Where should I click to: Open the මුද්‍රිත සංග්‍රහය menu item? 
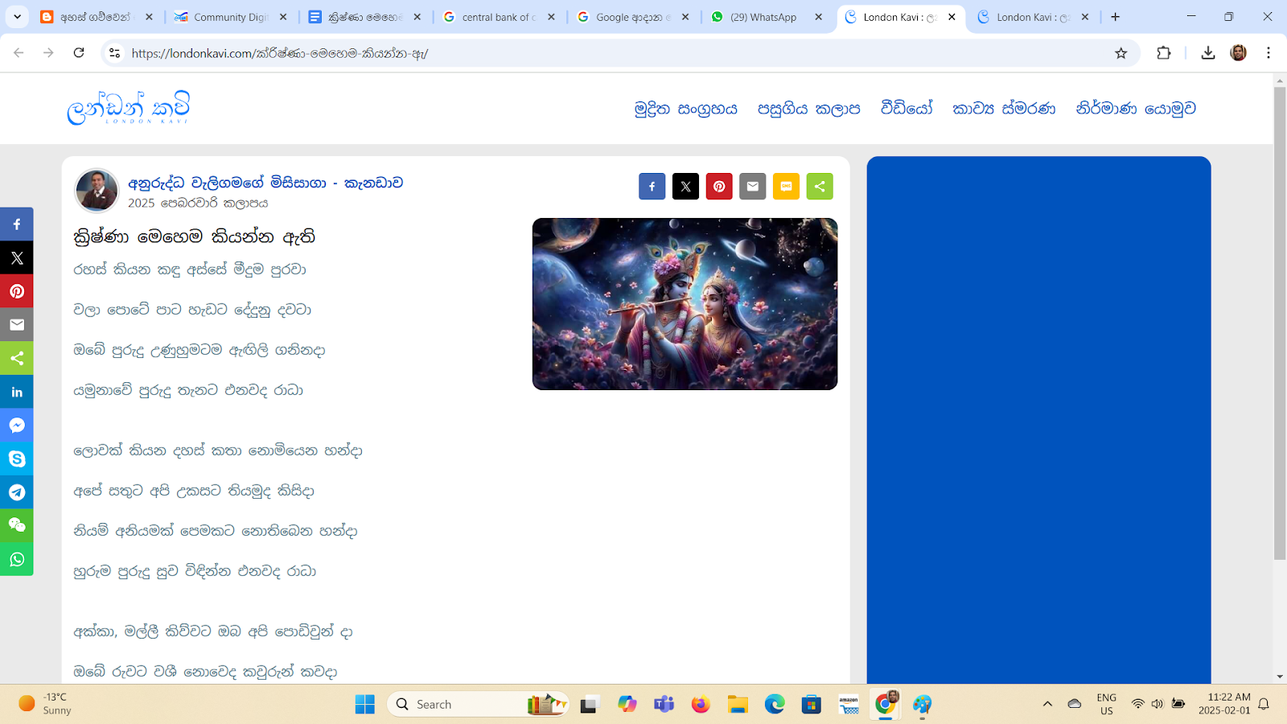point(685,109)
